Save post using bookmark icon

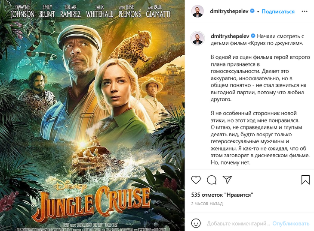pyautogui.click(x=305, y=180)
